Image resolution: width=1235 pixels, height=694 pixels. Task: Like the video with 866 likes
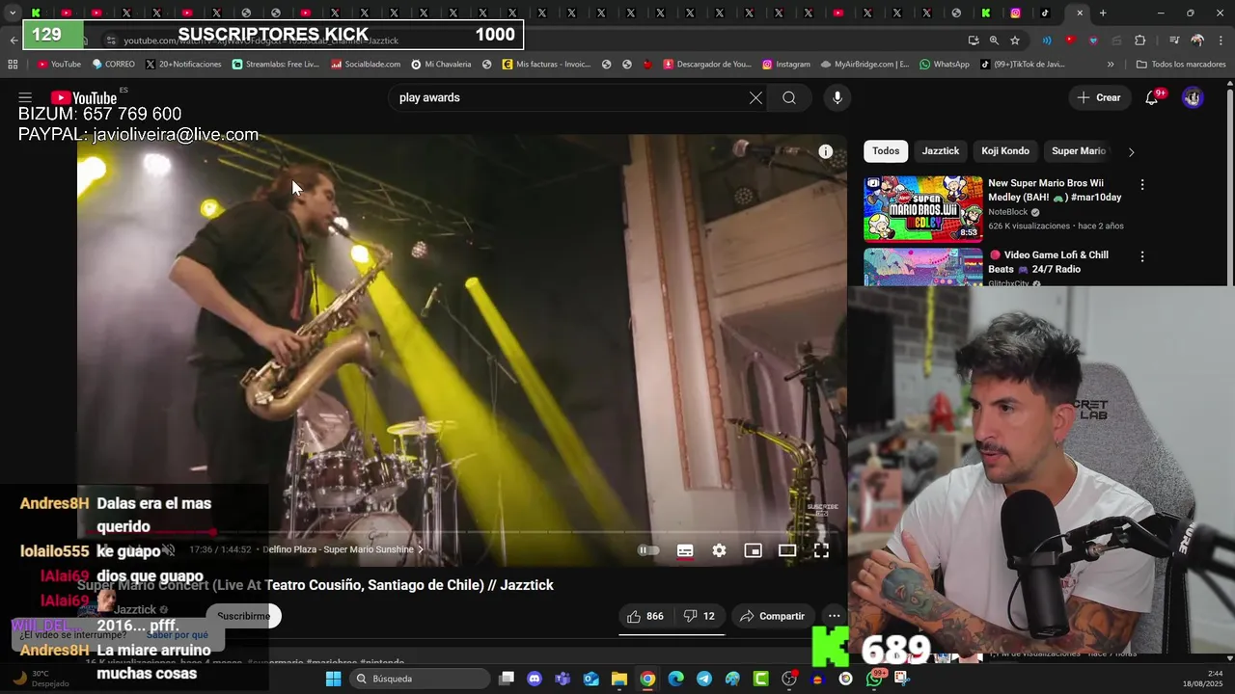[645, 616]
